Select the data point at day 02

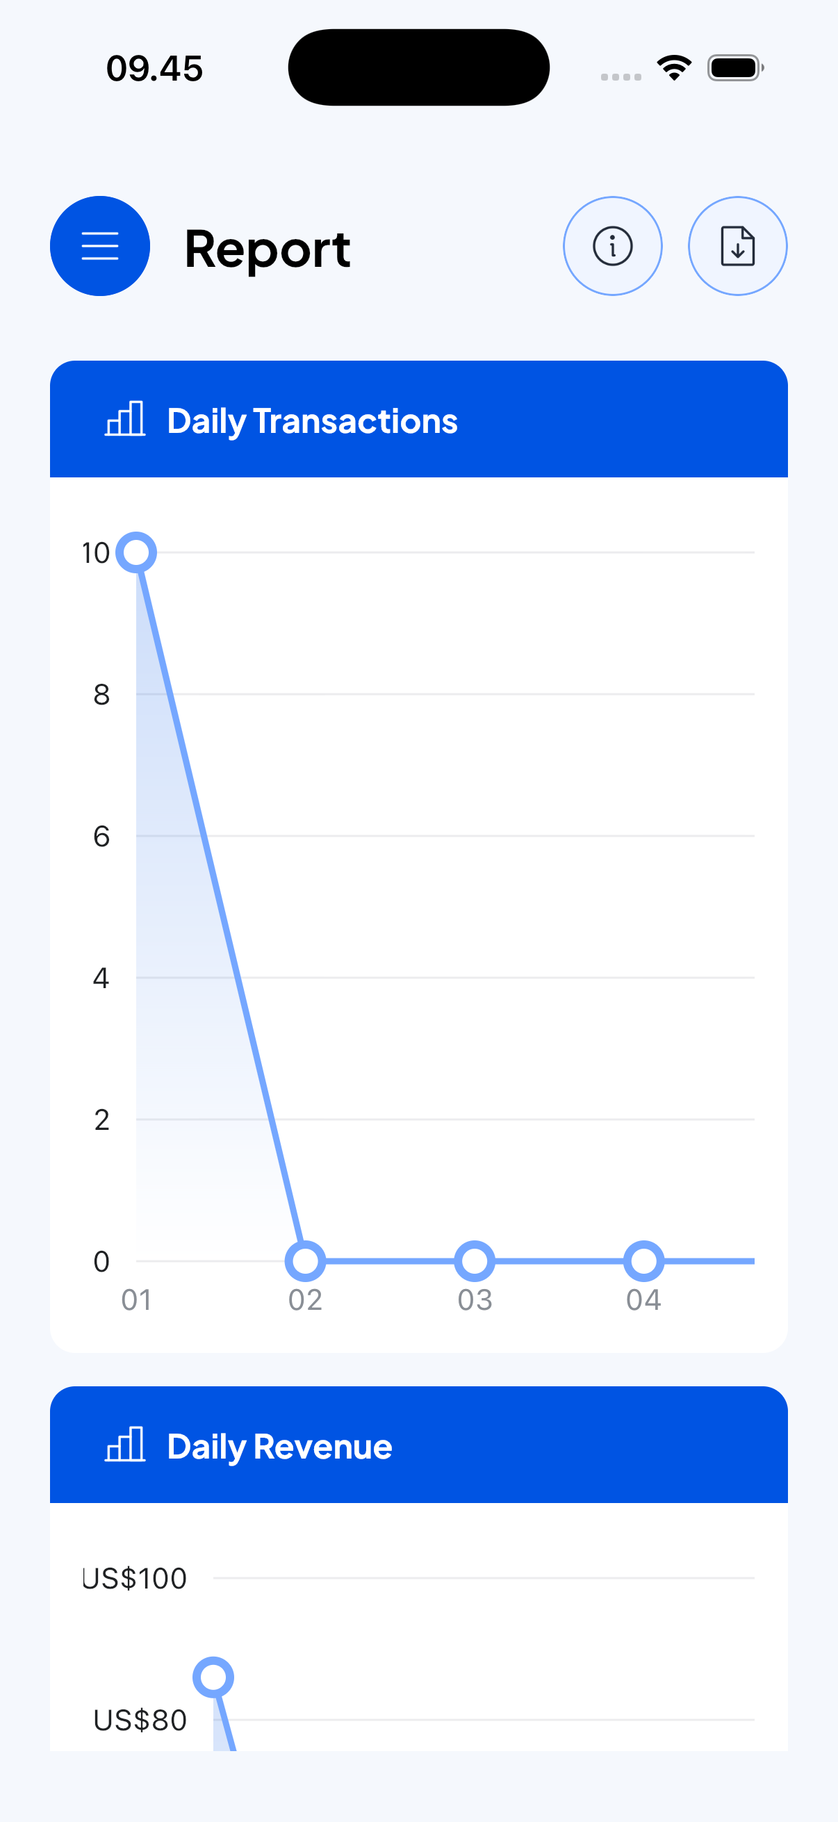point(305,1259)
